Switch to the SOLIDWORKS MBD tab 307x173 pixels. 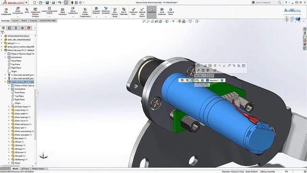48,21
